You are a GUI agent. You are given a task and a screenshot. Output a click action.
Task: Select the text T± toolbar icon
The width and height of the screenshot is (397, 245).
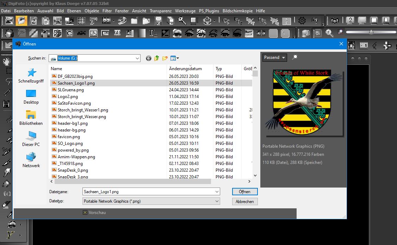point(153,33)
